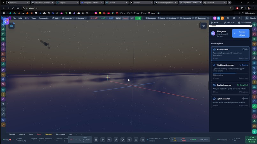Screen dimensions: 257x144
Task: Click the AI Agents robot avatar icon
Action: point(213,33)
